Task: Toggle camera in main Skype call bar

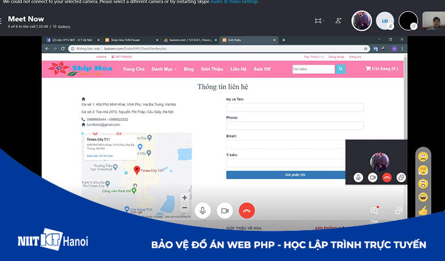Action: [225, 210]
